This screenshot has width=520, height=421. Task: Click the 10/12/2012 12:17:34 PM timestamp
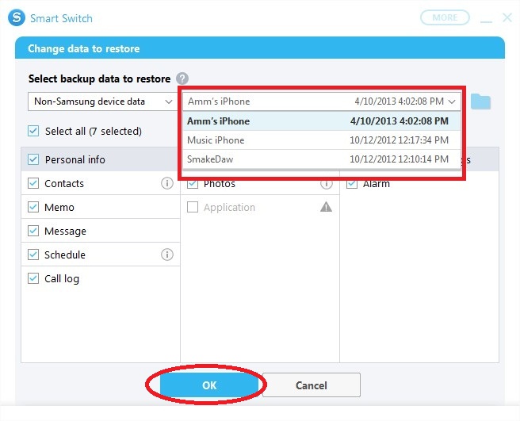coord(399,140)
